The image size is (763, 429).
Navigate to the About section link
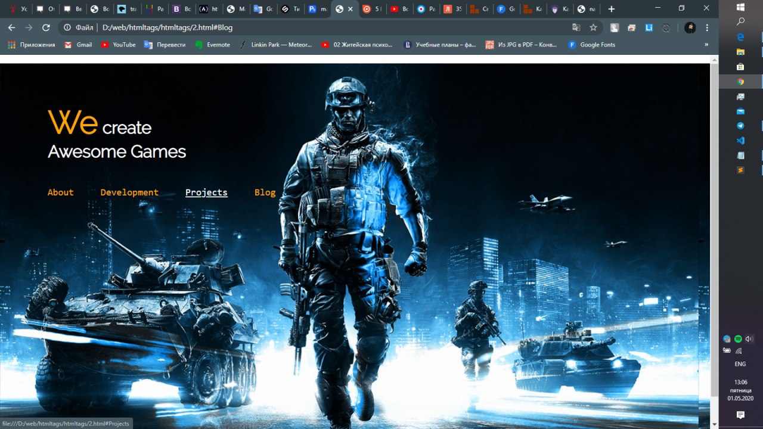pyautogui.click(x=61, y=192)
